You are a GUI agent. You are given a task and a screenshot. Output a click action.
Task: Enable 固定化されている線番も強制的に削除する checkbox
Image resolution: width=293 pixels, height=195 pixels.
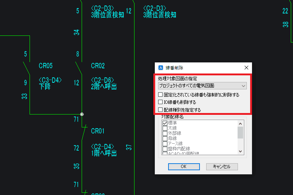click(161, 95)
